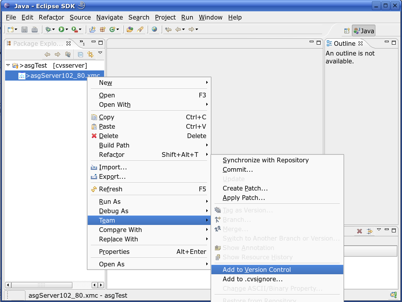Click Delete in context menu
The height and width of the screenshot is (302, 402).
click(x=149, y=136)
